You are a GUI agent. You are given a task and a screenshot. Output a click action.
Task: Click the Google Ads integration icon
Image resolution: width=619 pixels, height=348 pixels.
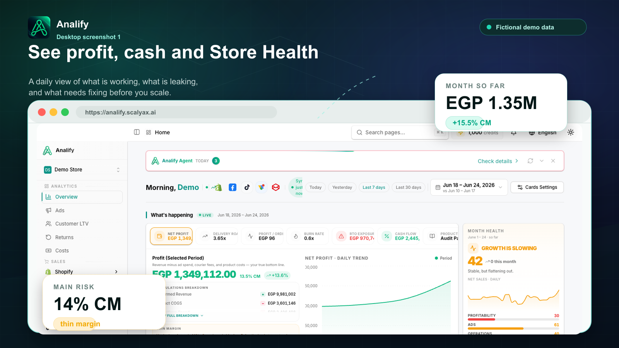262,188
